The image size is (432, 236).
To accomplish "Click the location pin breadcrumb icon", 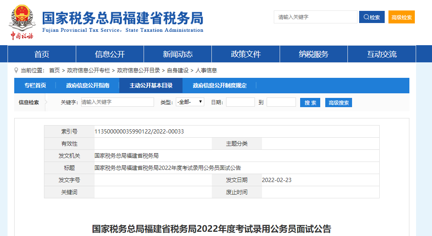I will click(x=16, y=70).
